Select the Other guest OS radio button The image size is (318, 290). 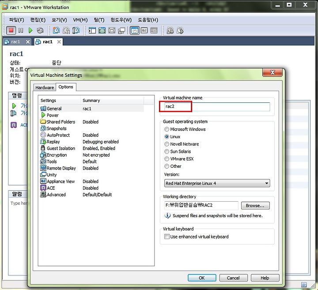point(167,166)
